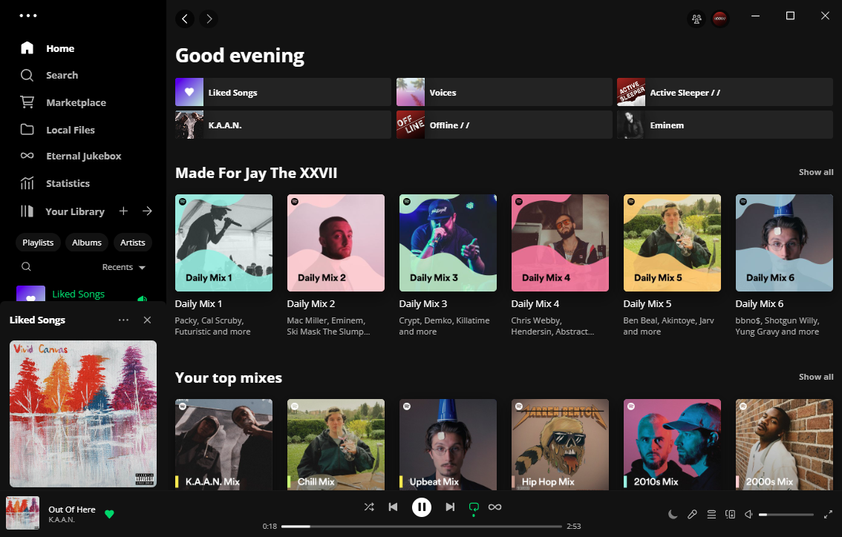
Task: Open the Daily Mix 4 cover
Action: coord(560,243)
